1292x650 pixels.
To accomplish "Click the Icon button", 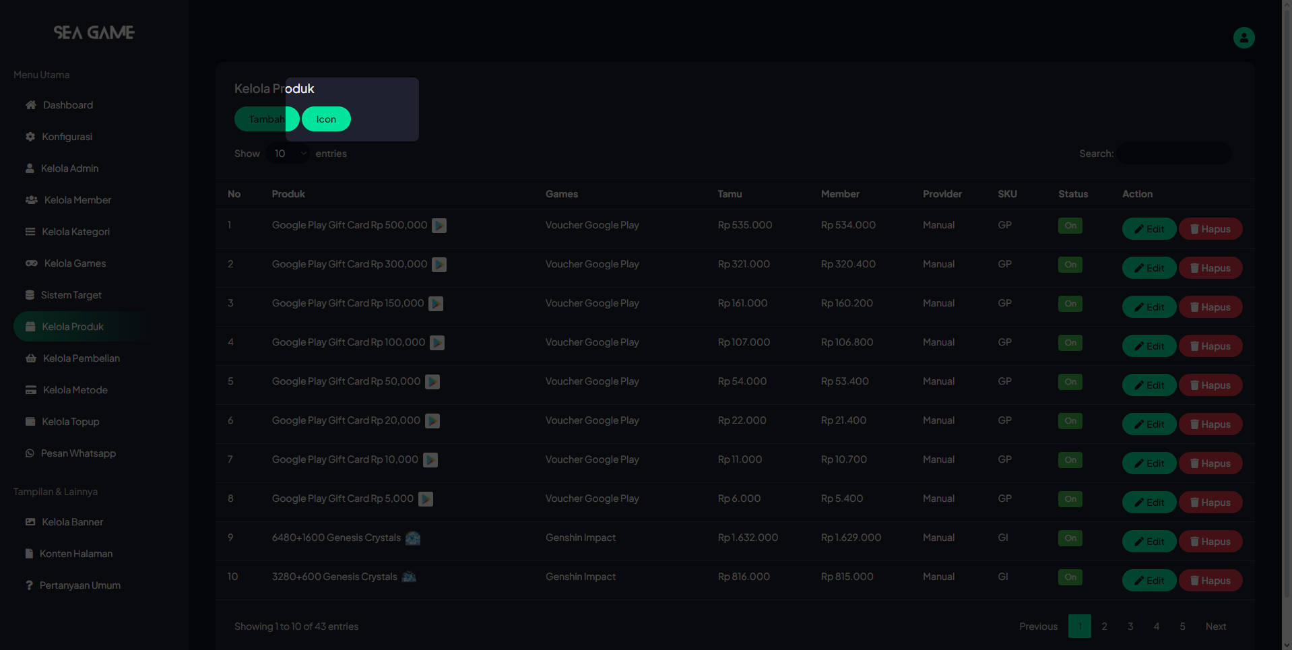I will click(x=326, y=119).
